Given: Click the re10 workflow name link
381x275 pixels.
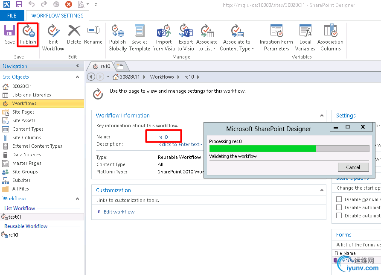Looking at the screenshot, I should pyautogui.click(x=163, y=137).
